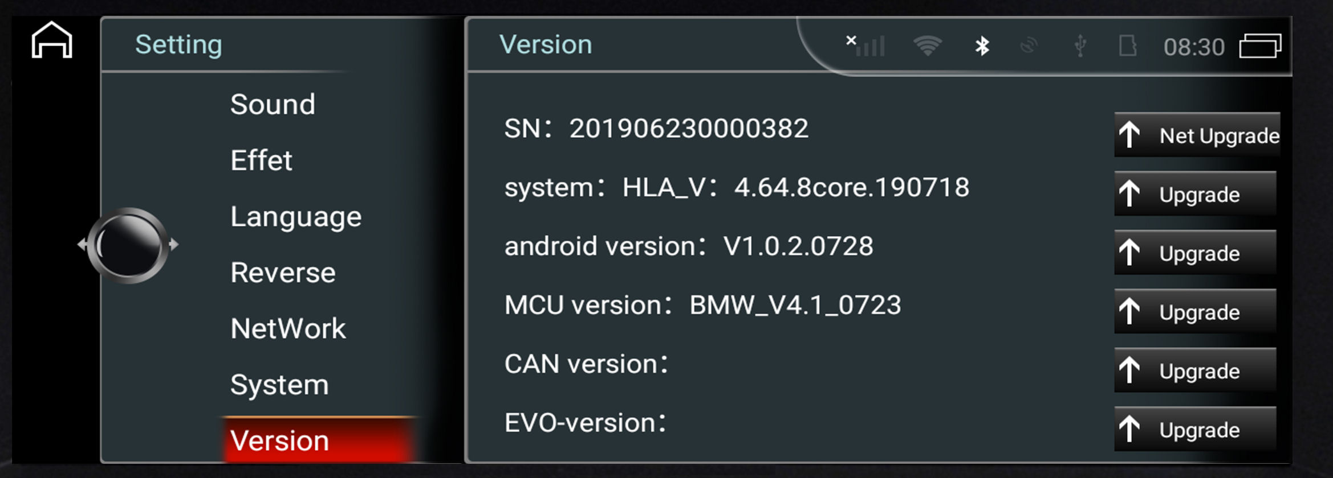The width and height of the screenshot is (1333, 478).
Task: Tap the cellular signal strength icon
Action: coord(865,46)
